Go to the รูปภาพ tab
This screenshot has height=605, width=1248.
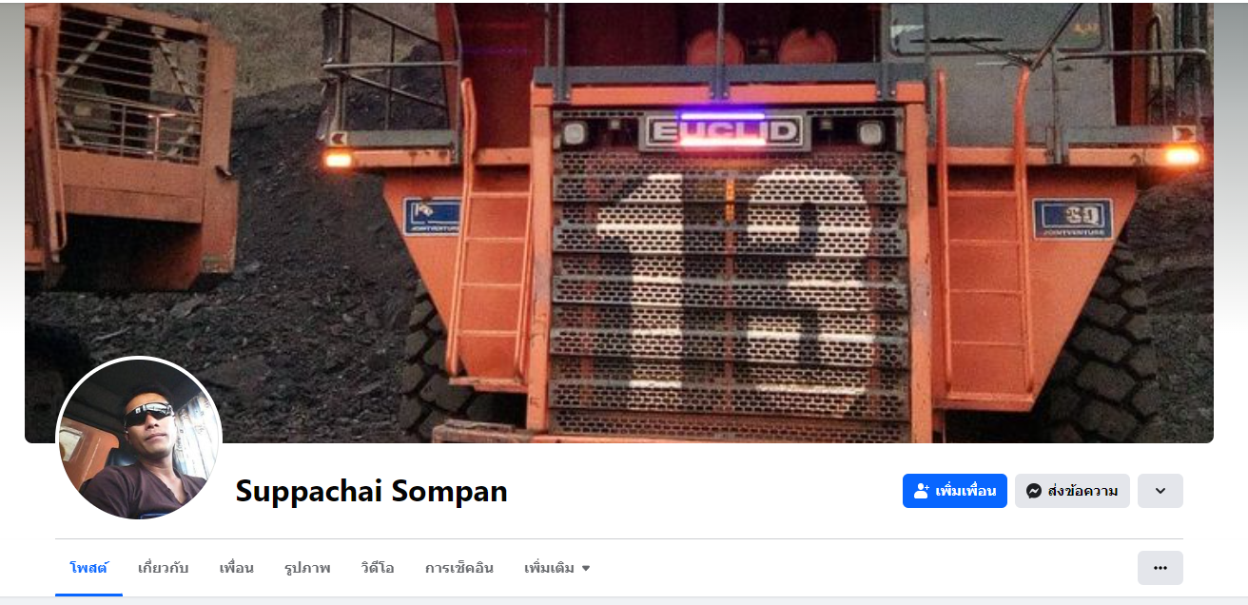point(307,568)
